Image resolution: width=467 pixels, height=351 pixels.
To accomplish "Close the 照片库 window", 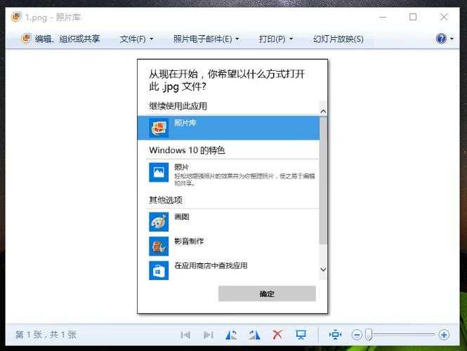I will pyautogui.click(x=444, y=17).
